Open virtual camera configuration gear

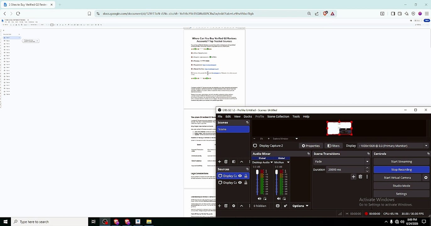click(426, 178)
